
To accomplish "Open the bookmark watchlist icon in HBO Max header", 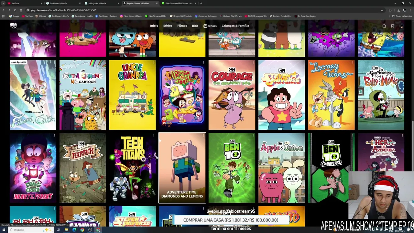I will (393, 26).
